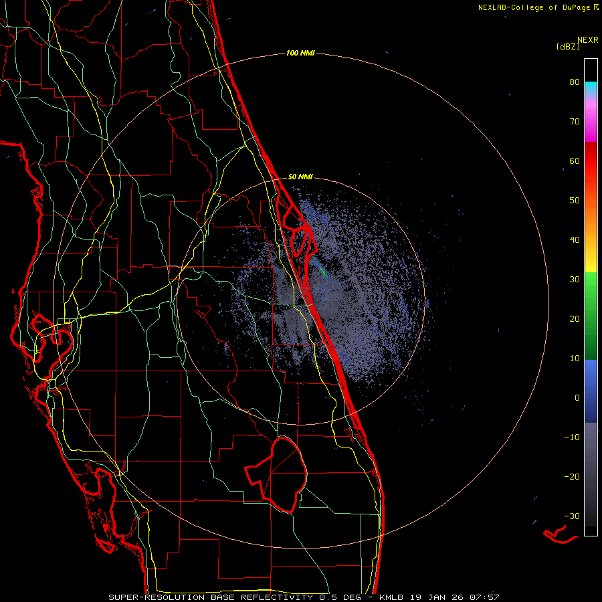Click the NEXLAB-College of DuPage credit text

click(538, 7)
